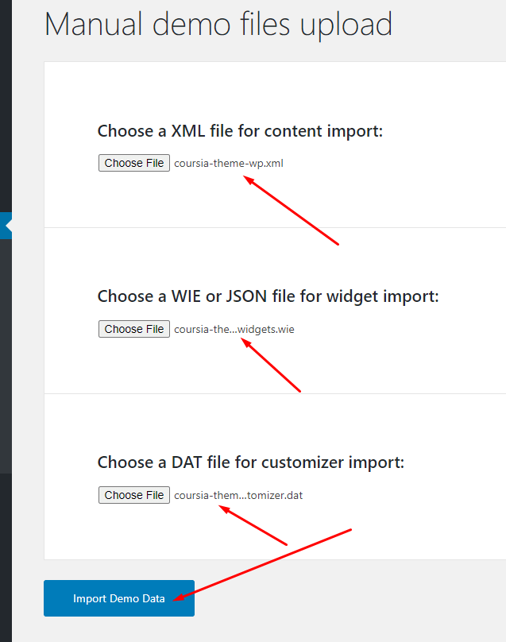This screenshot has height=642, width=506.
Task: Click the red arrow pointing at customizer.dat filename
Action: (x=253, y=525)
